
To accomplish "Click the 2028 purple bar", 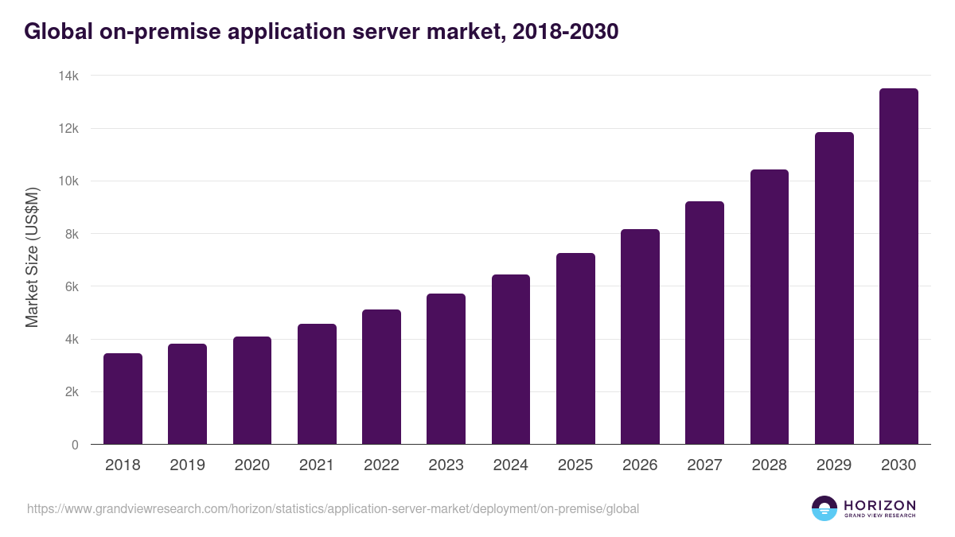I will 770,307.
